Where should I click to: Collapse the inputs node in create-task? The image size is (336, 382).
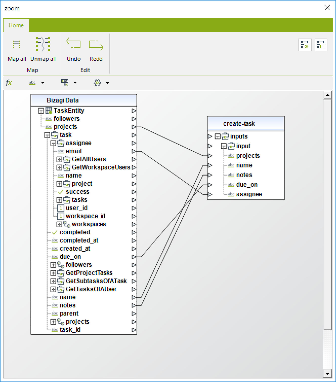(x=218, y=136)
